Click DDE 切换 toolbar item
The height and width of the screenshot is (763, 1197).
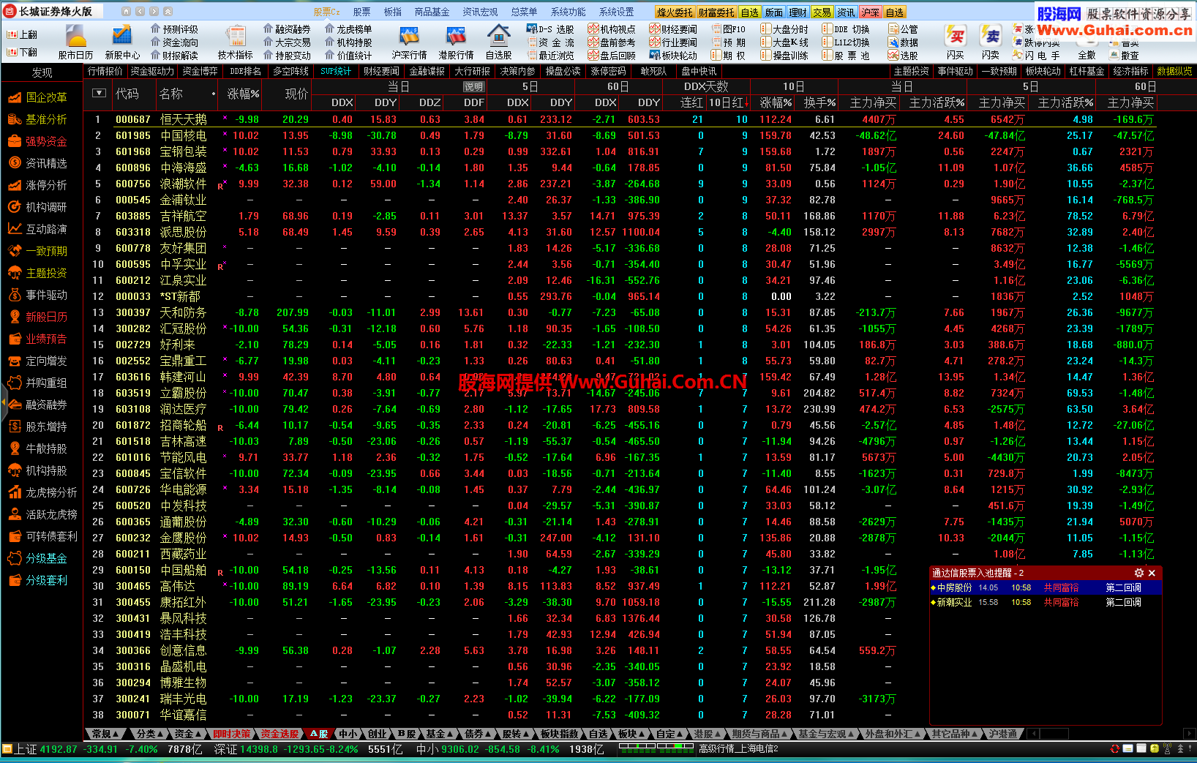(847, 29)
